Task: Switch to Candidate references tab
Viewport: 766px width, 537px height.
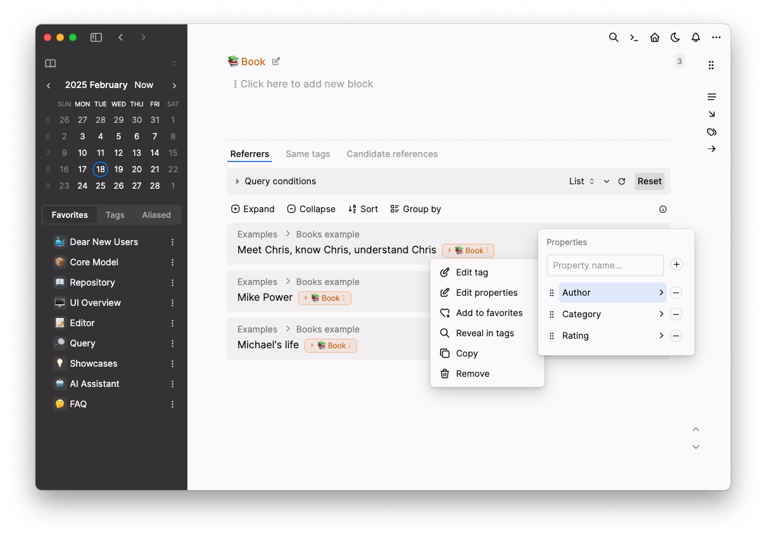Action: (392, 154)
